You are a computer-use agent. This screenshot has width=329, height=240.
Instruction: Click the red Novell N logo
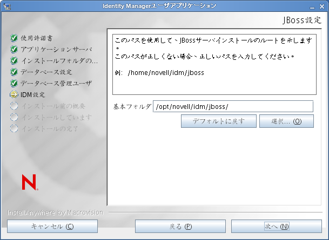(30, 182)
